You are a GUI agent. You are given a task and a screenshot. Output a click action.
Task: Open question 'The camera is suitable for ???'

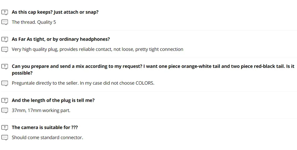click(x=45, y=127)
